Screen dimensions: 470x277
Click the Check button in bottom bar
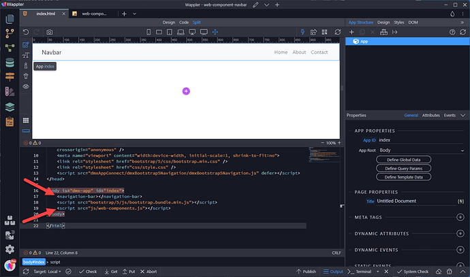[x=88, y=272]
